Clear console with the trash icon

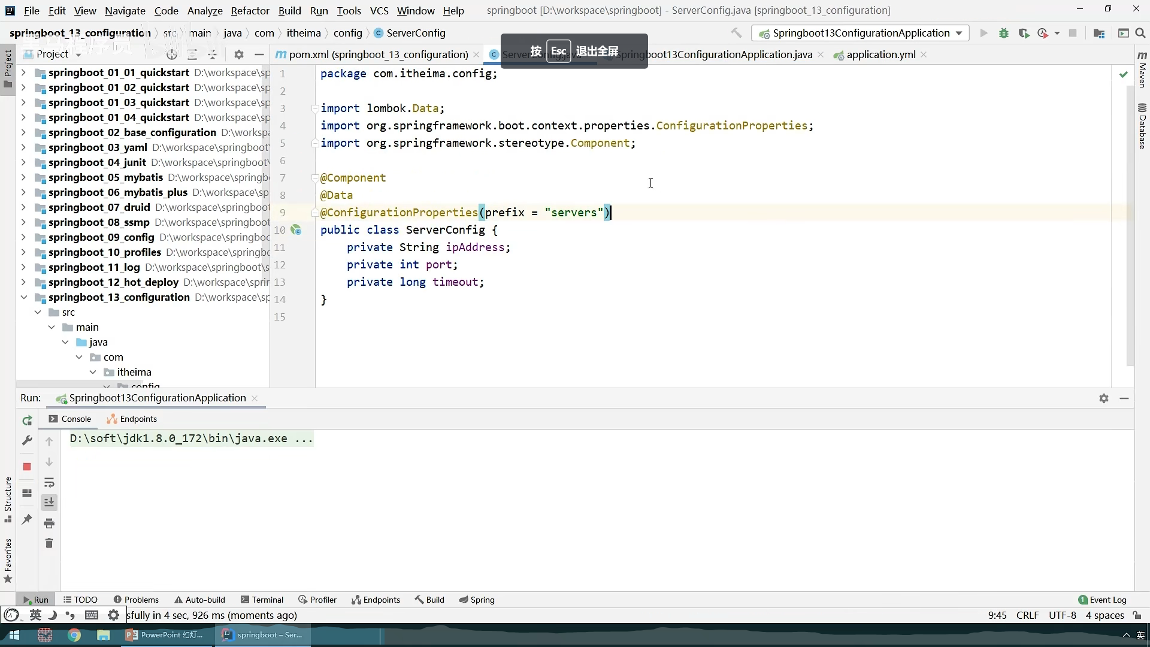pyautogui.click(x=49, y=543)
